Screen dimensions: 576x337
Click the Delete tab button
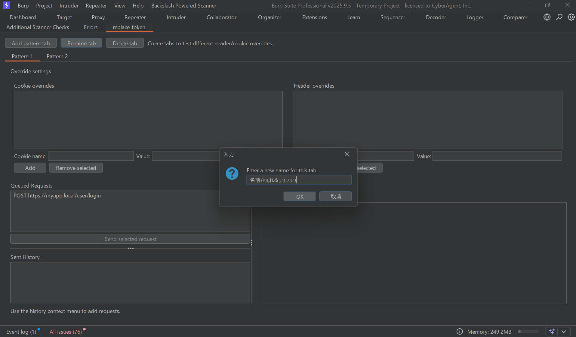point(125,43)
